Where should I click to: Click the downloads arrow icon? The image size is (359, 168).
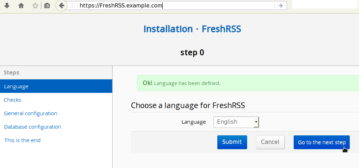7,6
